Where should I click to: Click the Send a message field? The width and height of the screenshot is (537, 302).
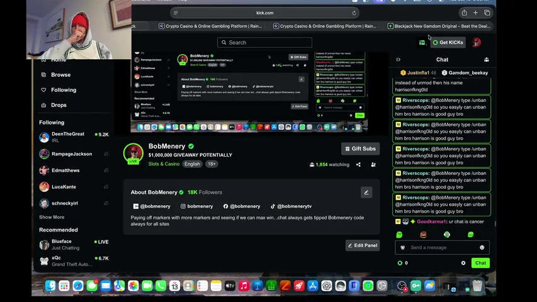tap(442, 247)
